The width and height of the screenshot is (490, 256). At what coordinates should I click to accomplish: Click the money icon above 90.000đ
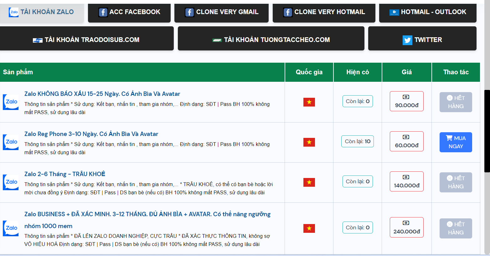click(x=406, y=97)
